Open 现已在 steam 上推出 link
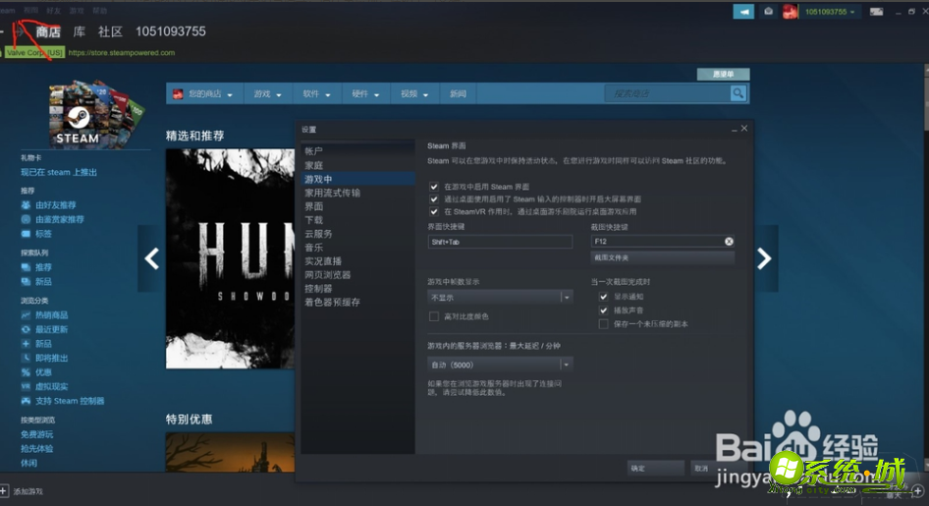Viewport: 929px width, 506px height. pos(59,172)
